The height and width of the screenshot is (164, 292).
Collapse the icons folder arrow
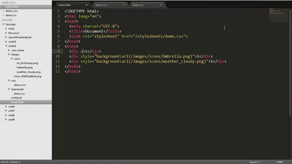(12, 59)
